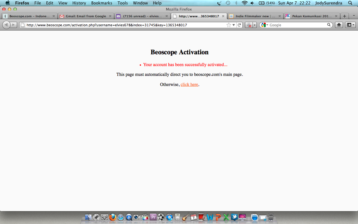Viewport: 358px width, 224px height.
Task: Open System Preferences from the Dock
Action: [105, 217]
